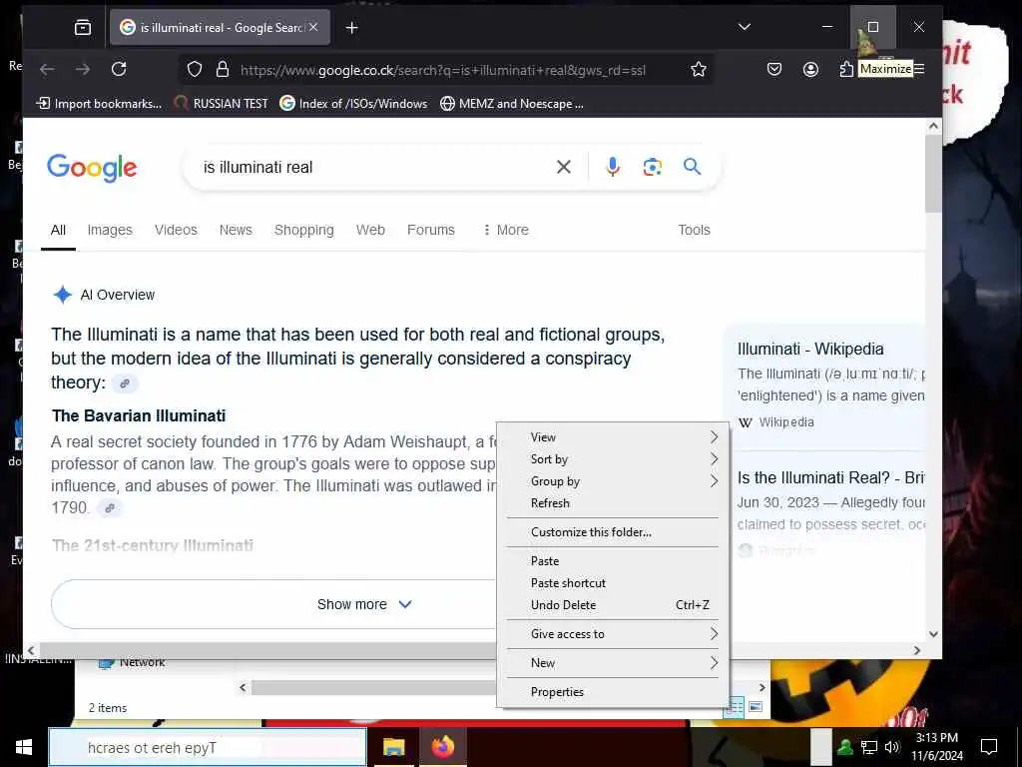Image resolution: width=1022 pixels, height=767 pixels.
Task: Open Firefox View tab list icon
Action: [x=83, y=27]
